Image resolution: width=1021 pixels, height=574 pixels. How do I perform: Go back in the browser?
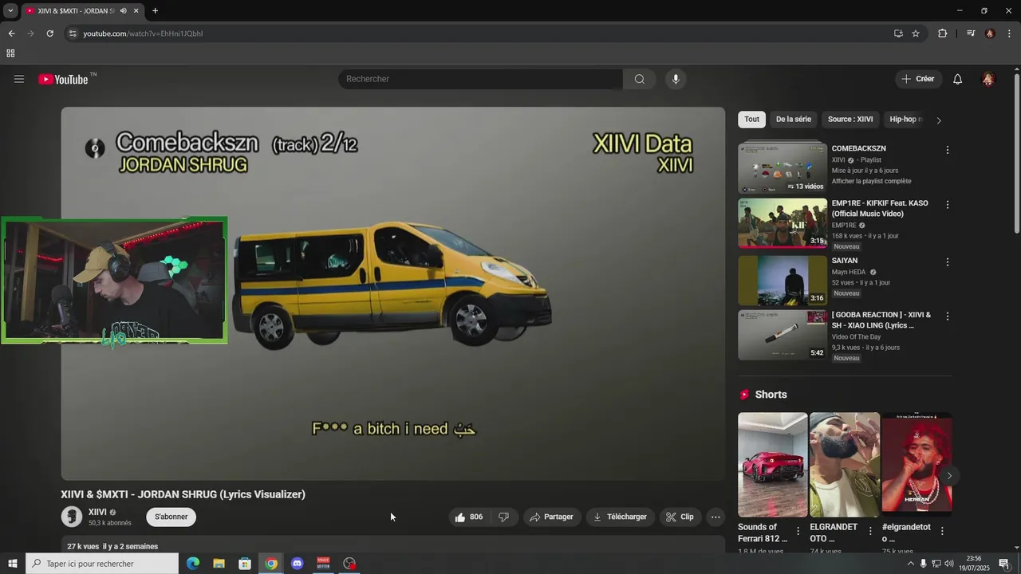coord(11,33)
